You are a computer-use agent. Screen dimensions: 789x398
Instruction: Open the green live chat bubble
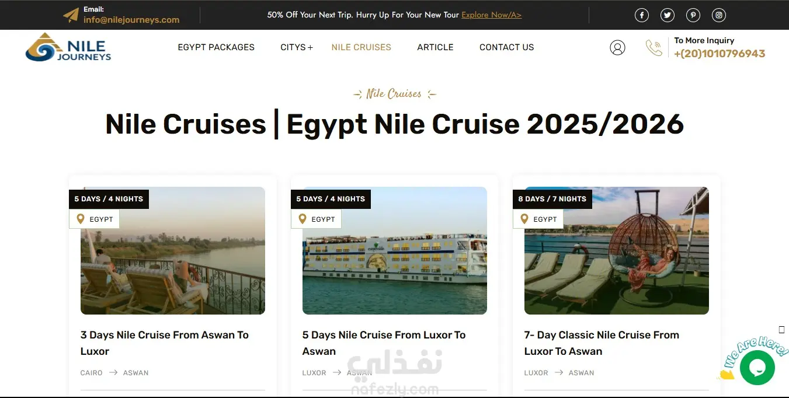[757, 368]
